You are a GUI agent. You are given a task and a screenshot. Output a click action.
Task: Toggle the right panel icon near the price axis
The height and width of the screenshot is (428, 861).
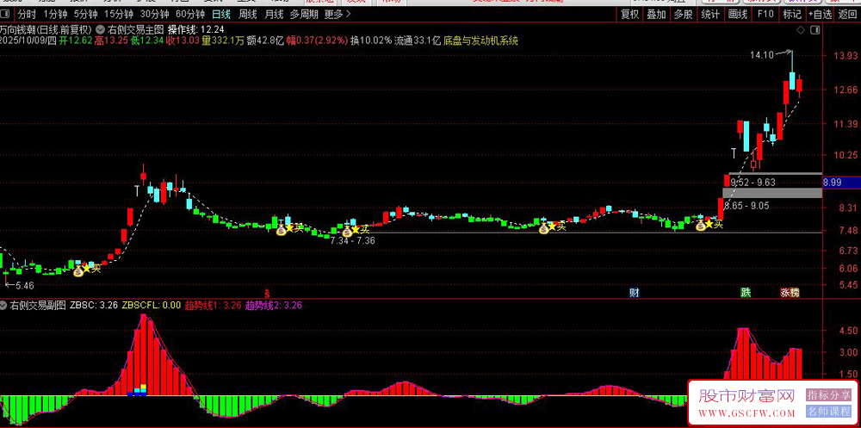click(x=814, y=29)
